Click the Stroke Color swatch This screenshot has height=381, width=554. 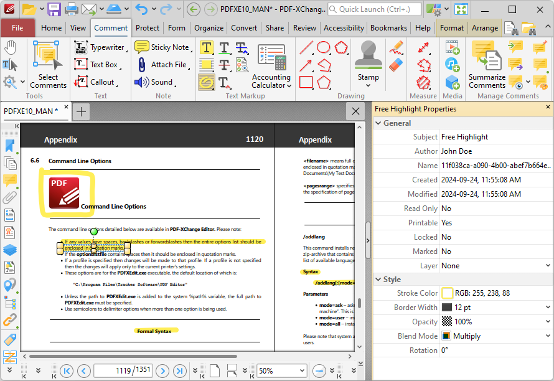[448, 293]
